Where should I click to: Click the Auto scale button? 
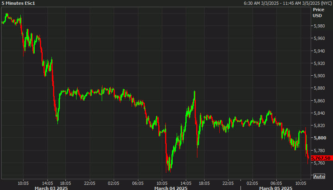pos(319,176)
